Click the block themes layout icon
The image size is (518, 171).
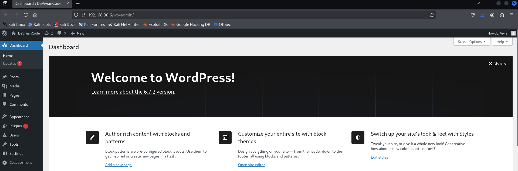(225, 138)
